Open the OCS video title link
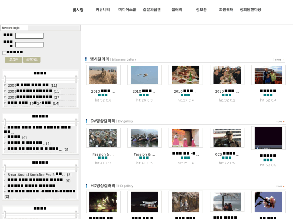 227,154
